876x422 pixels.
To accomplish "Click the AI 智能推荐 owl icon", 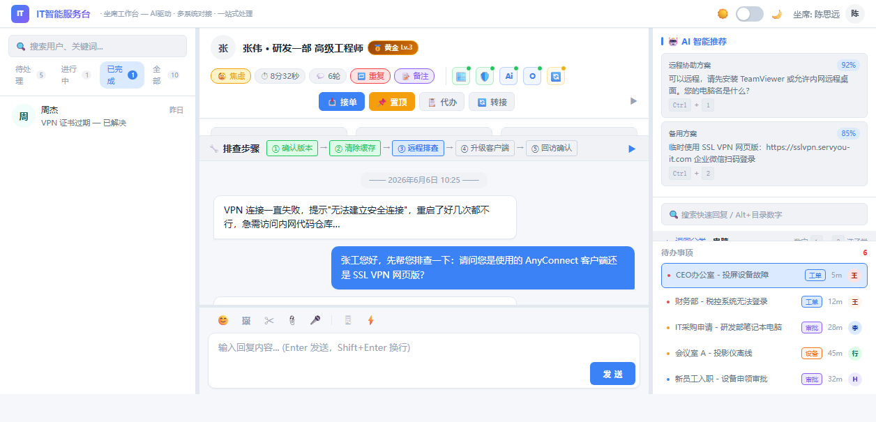I will coord(673,41).
